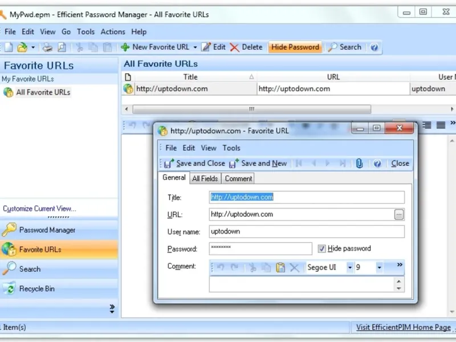
Task: Click Delete X icon in comment toolbar
Action: click(x=294, y=267)
